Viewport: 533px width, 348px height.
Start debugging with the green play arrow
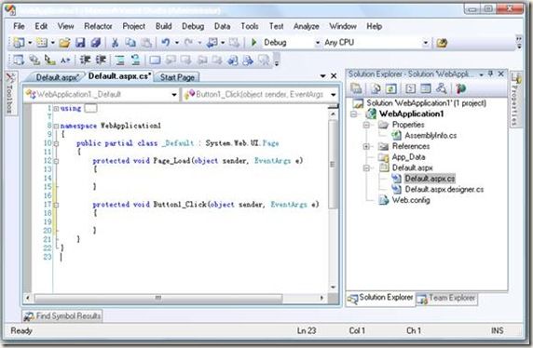[253, 43]
